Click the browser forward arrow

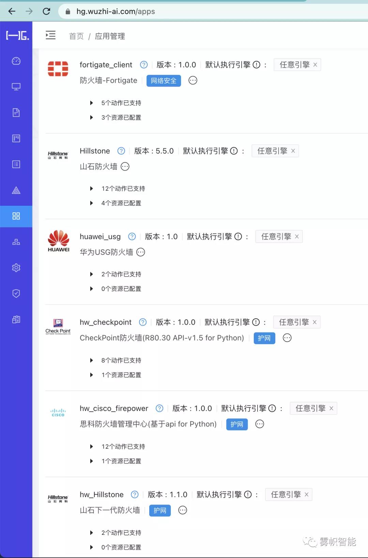pyautogui.click(x=29, y=11)
